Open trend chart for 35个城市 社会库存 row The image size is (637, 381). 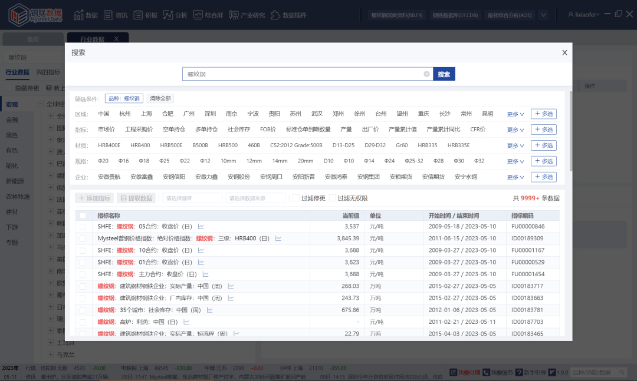[x=209, y=310]
